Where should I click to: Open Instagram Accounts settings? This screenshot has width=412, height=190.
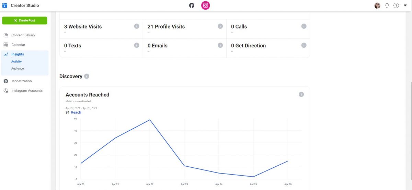tap(27, 91)
